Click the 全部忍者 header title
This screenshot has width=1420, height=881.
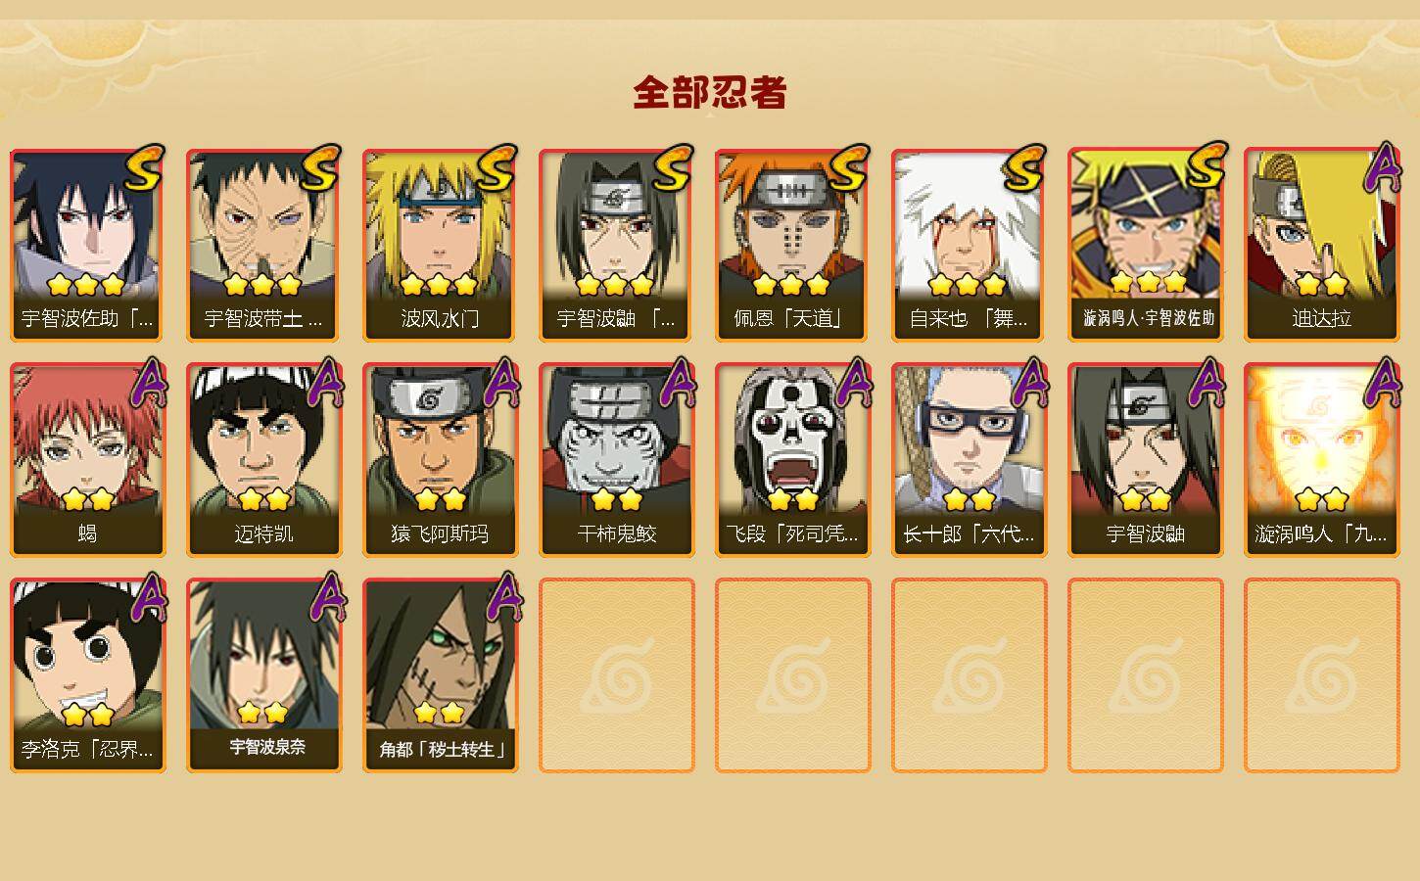pos(710,92)
